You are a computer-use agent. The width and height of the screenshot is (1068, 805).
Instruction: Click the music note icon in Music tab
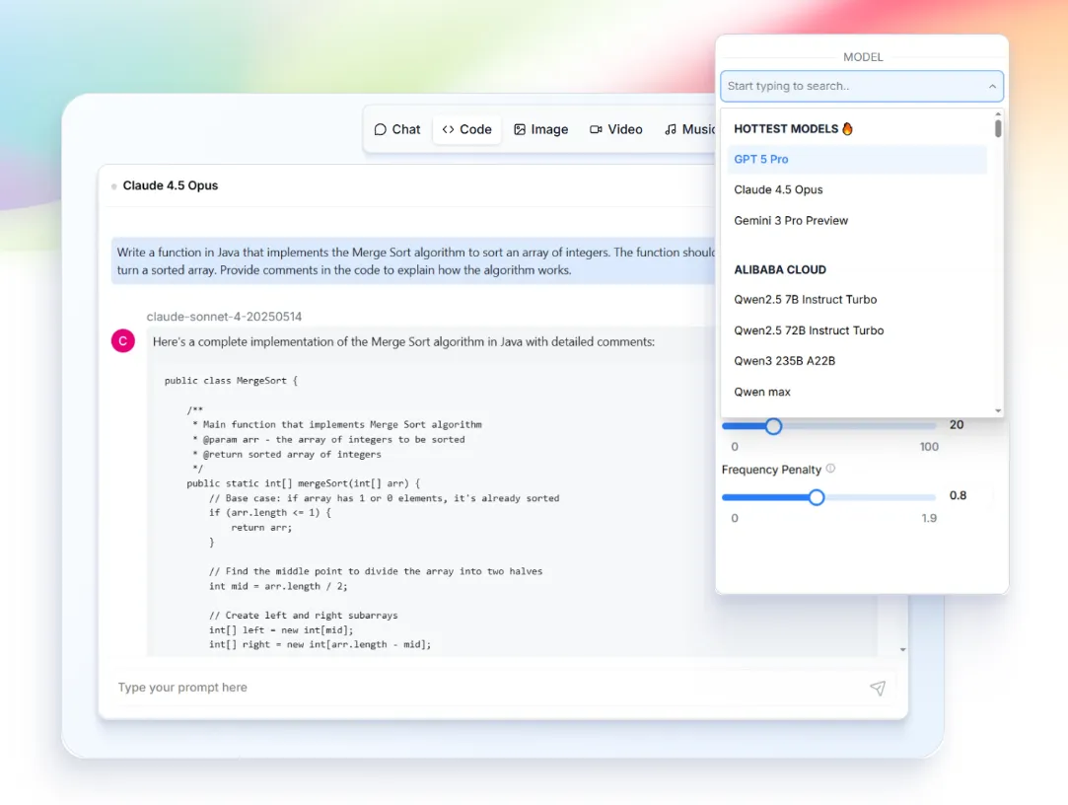671,129
